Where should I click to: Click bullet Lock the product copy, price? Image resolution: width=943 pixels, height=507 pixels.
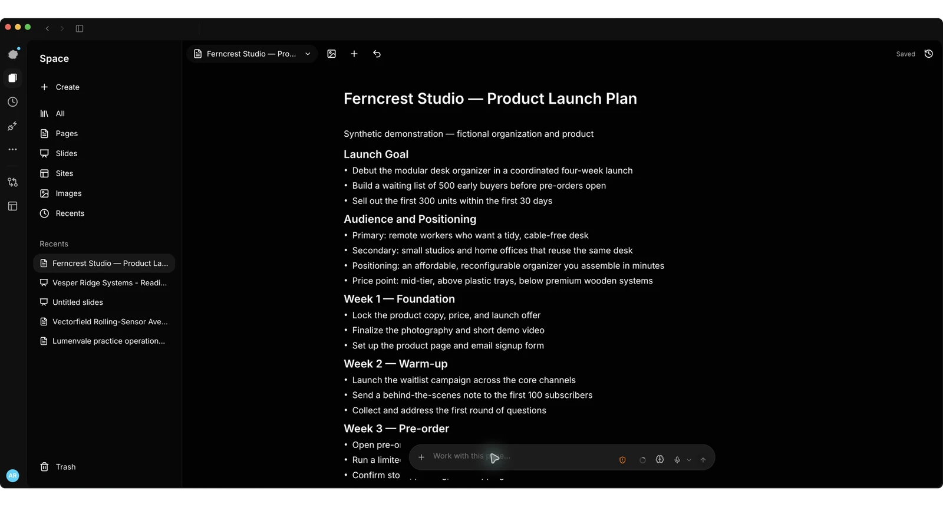(x=446, y=315)
